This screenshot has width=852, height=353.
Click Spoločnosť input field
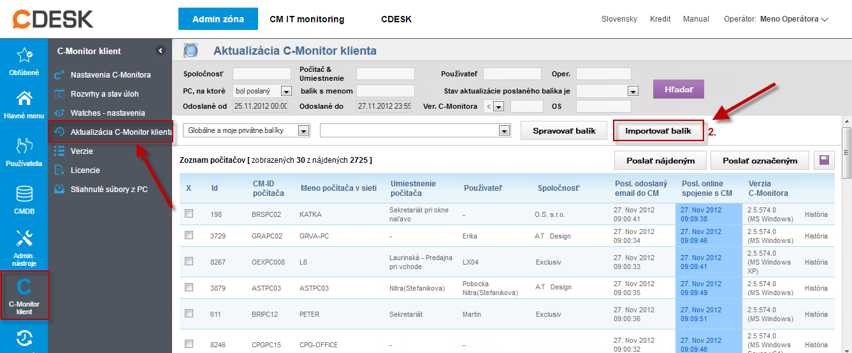tap(262, 74)
